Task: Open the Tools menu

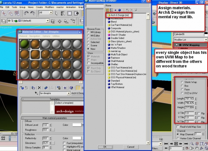Action: 14,7
